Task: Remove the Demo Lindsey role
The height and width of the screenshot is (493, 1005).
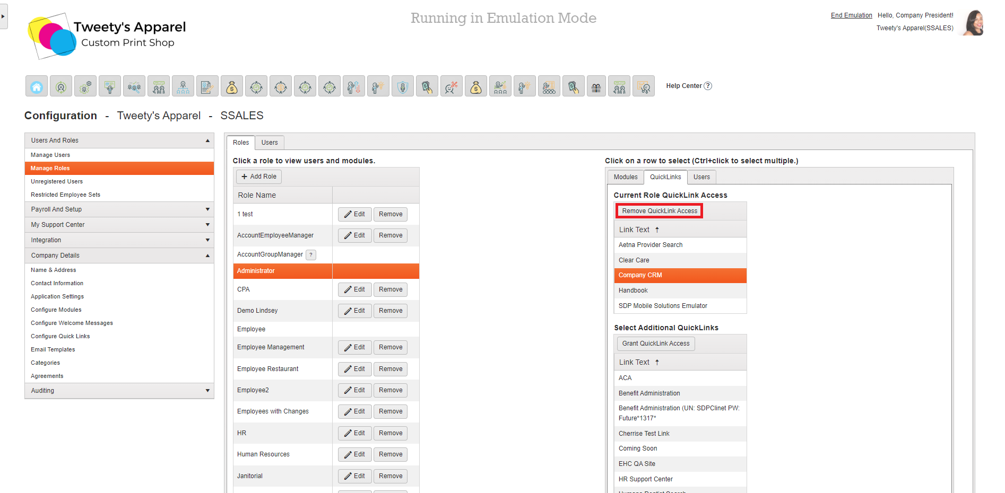Action: point(391,311)
